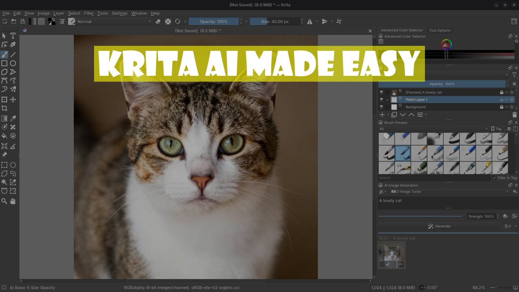Select the Gradient tool

[4, 118]
